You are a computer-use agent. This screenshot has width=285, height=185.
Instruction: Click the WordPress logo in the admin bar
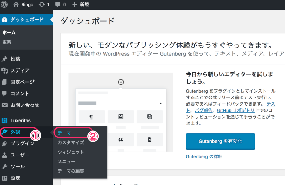4,4
